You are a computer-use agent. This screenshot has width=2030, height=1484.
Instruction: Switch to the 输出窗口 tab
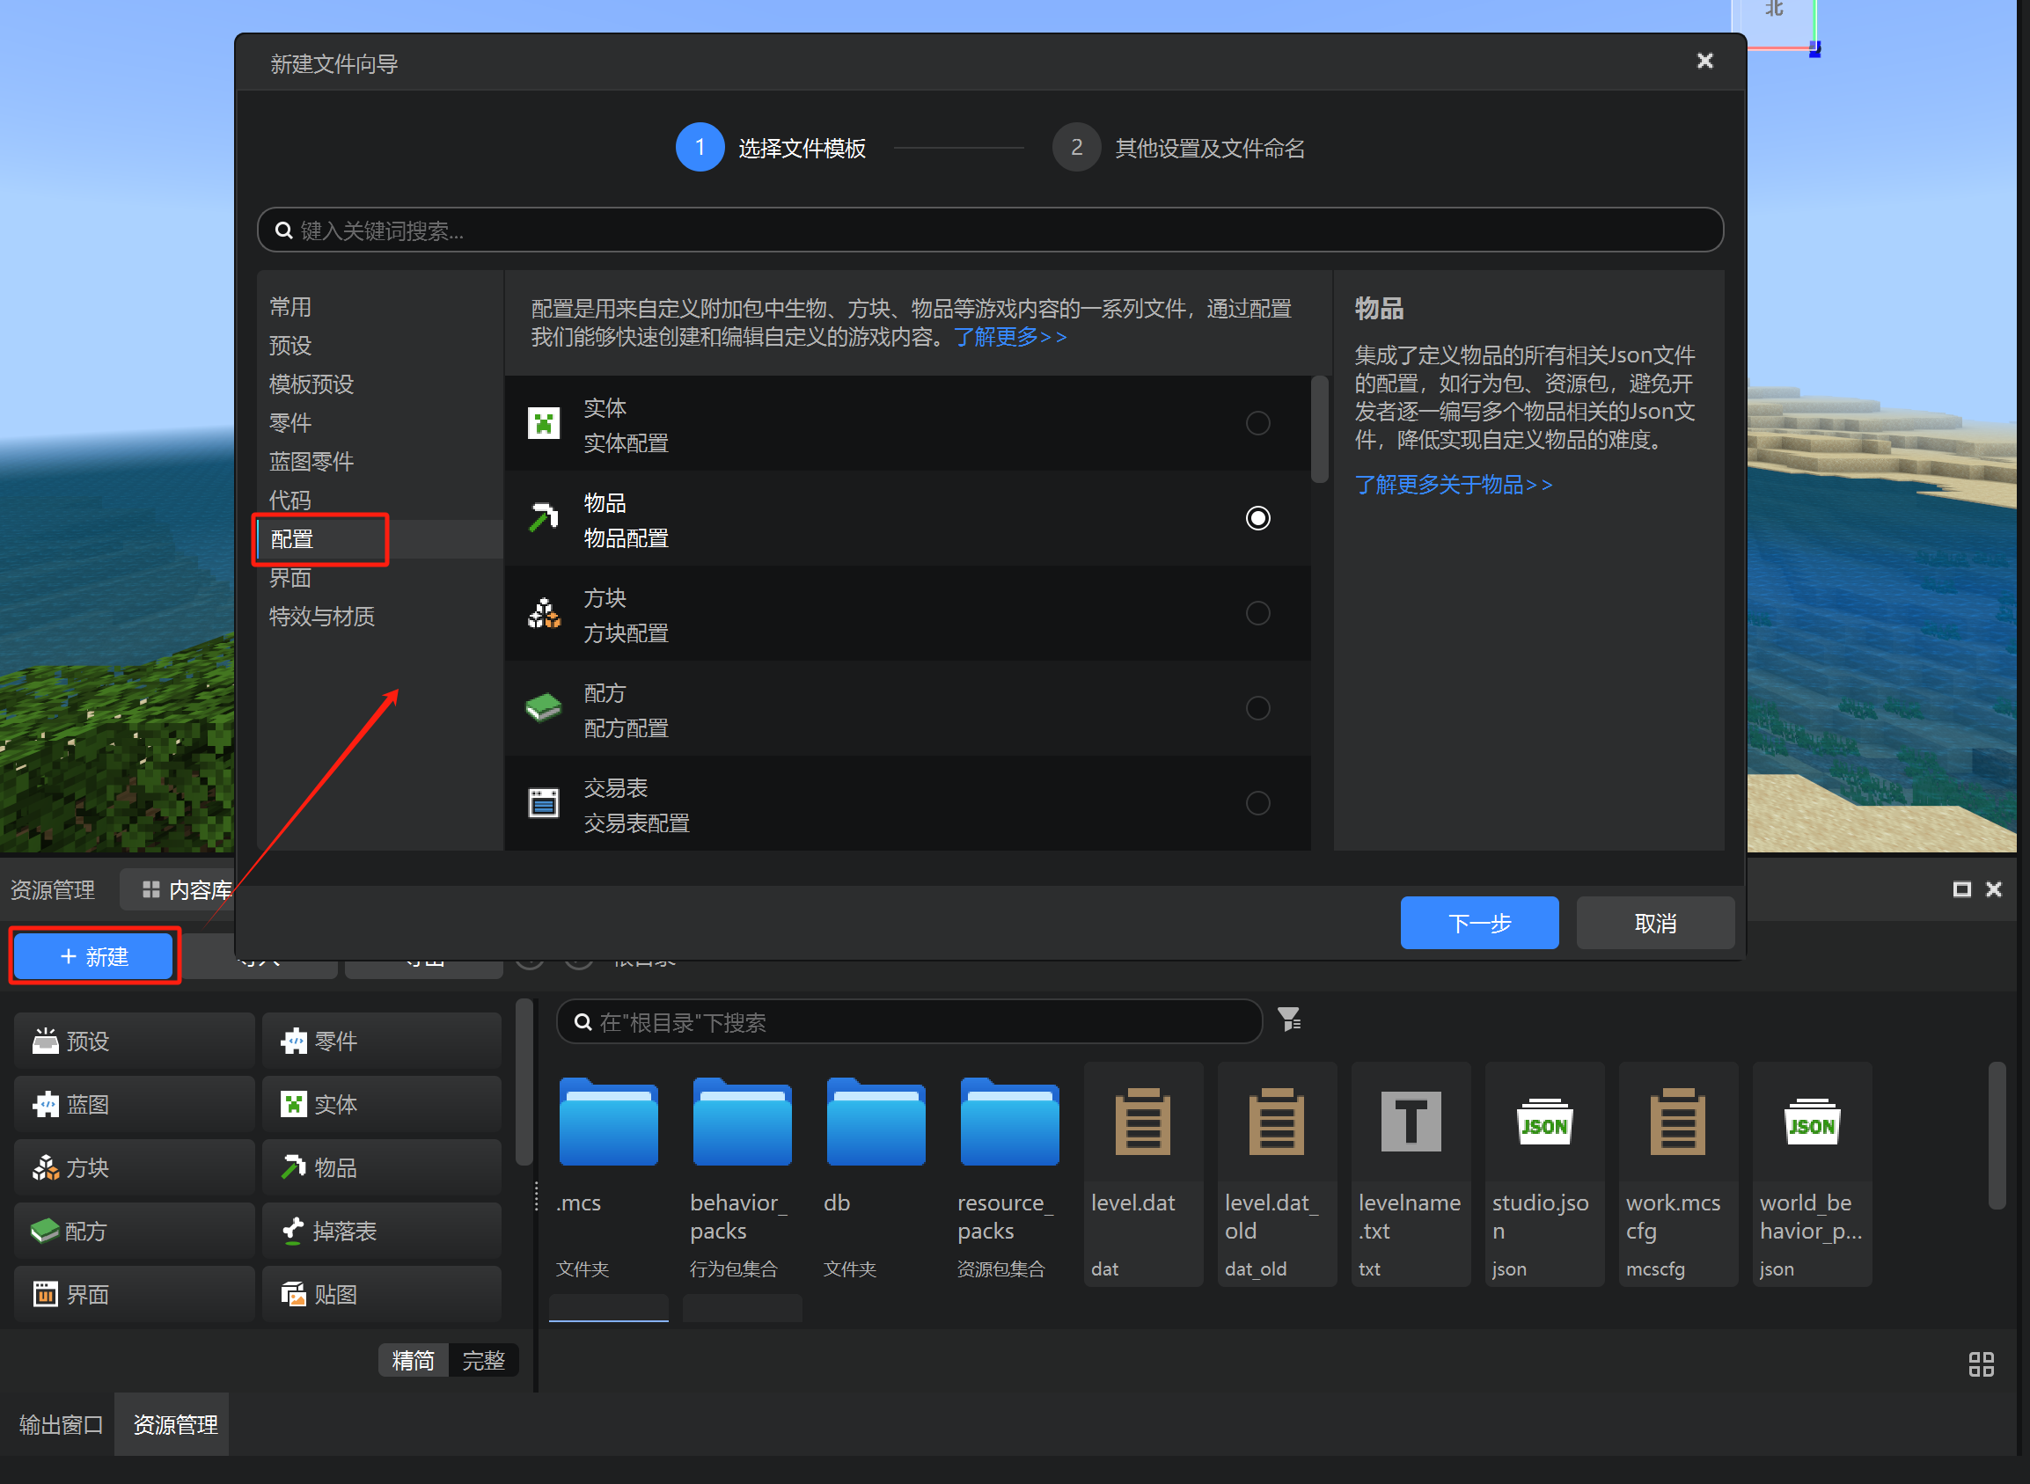[59, 1425]
